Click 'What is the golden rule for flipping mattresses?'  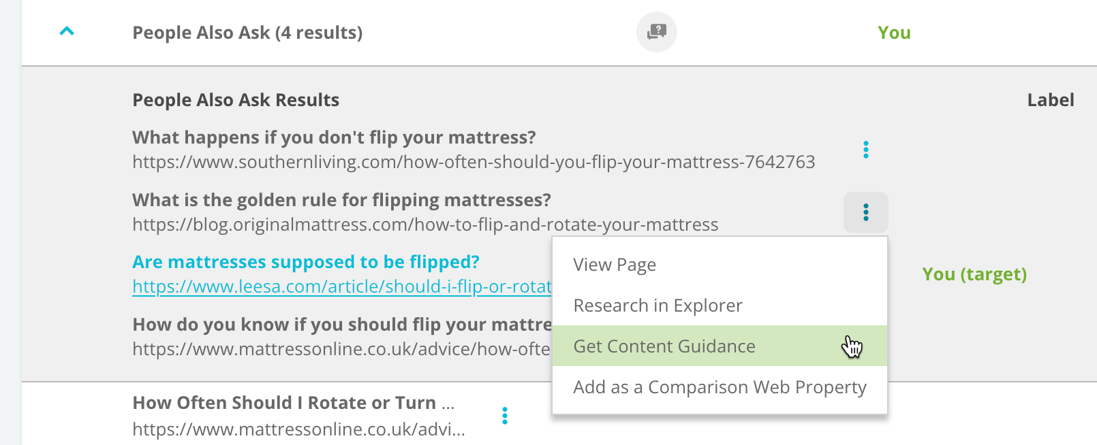pos(341,200)
